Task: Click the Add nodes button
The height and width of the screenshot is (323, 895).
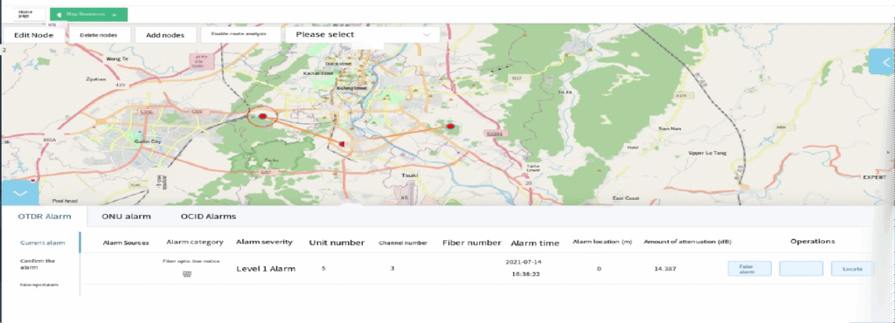Action: point(165,35)
